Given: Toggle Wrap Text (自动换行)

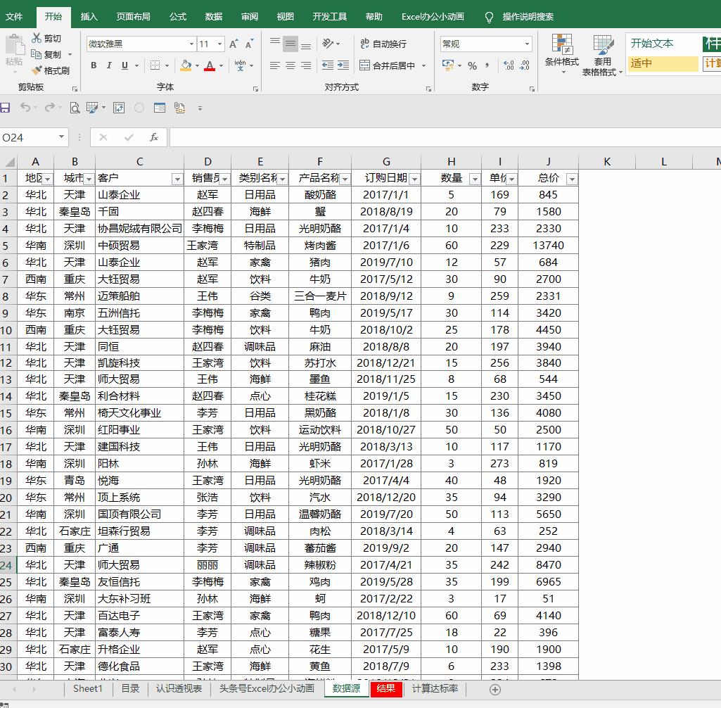Looking at the screenshot, I should pos(383,44).
